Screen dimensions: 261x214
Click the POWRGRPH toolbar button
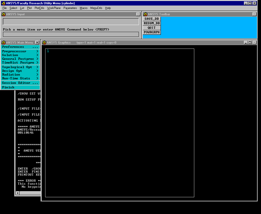tap(152, 32)
